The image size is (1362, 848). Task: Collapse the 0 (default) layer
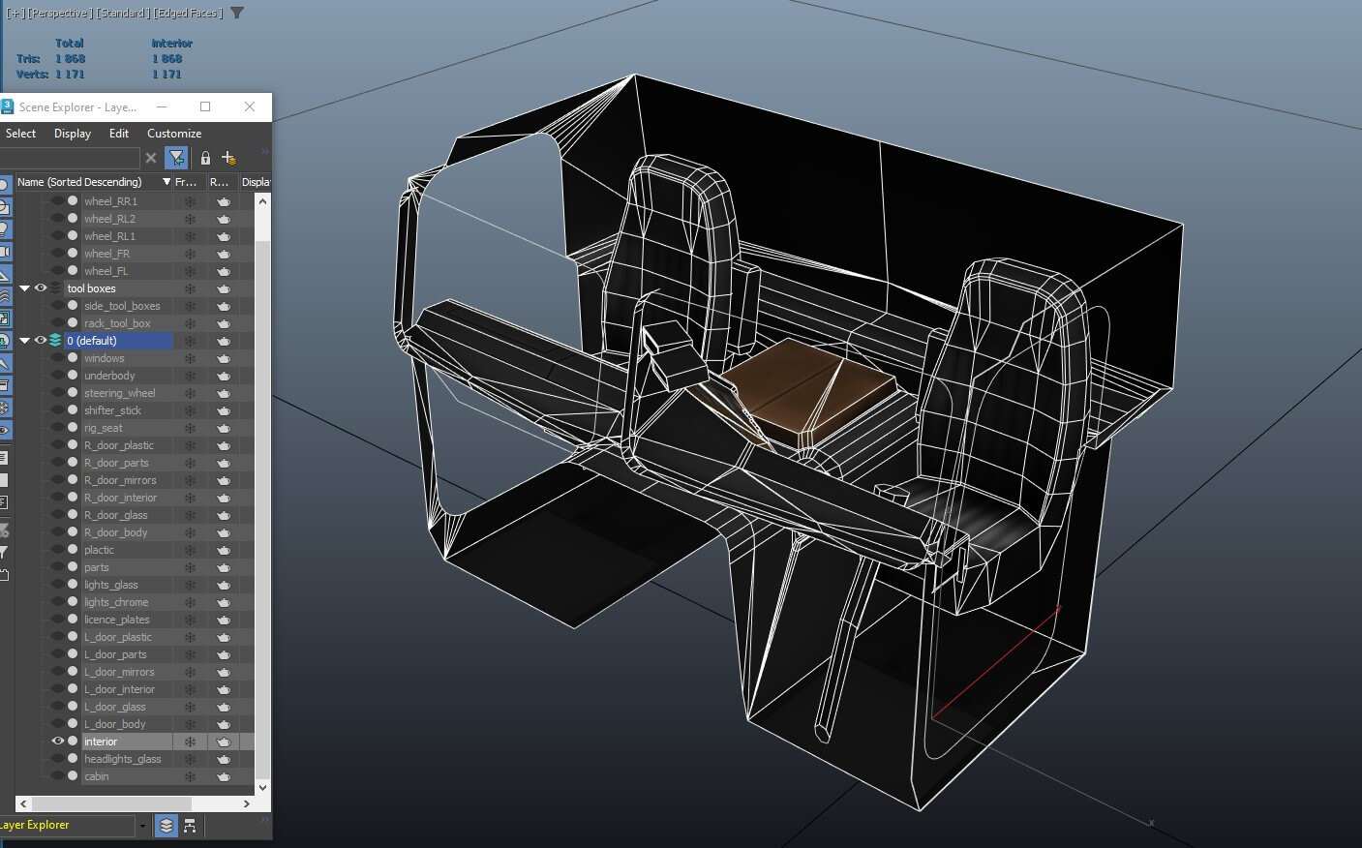pos(25,341)
